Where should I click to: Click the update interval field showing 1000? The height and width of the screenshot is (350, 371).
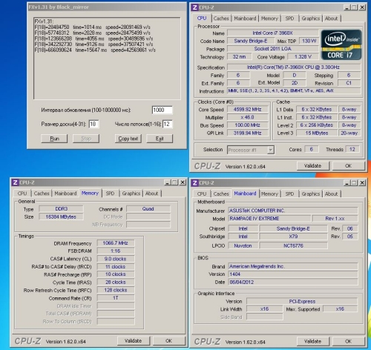[162, 110]
